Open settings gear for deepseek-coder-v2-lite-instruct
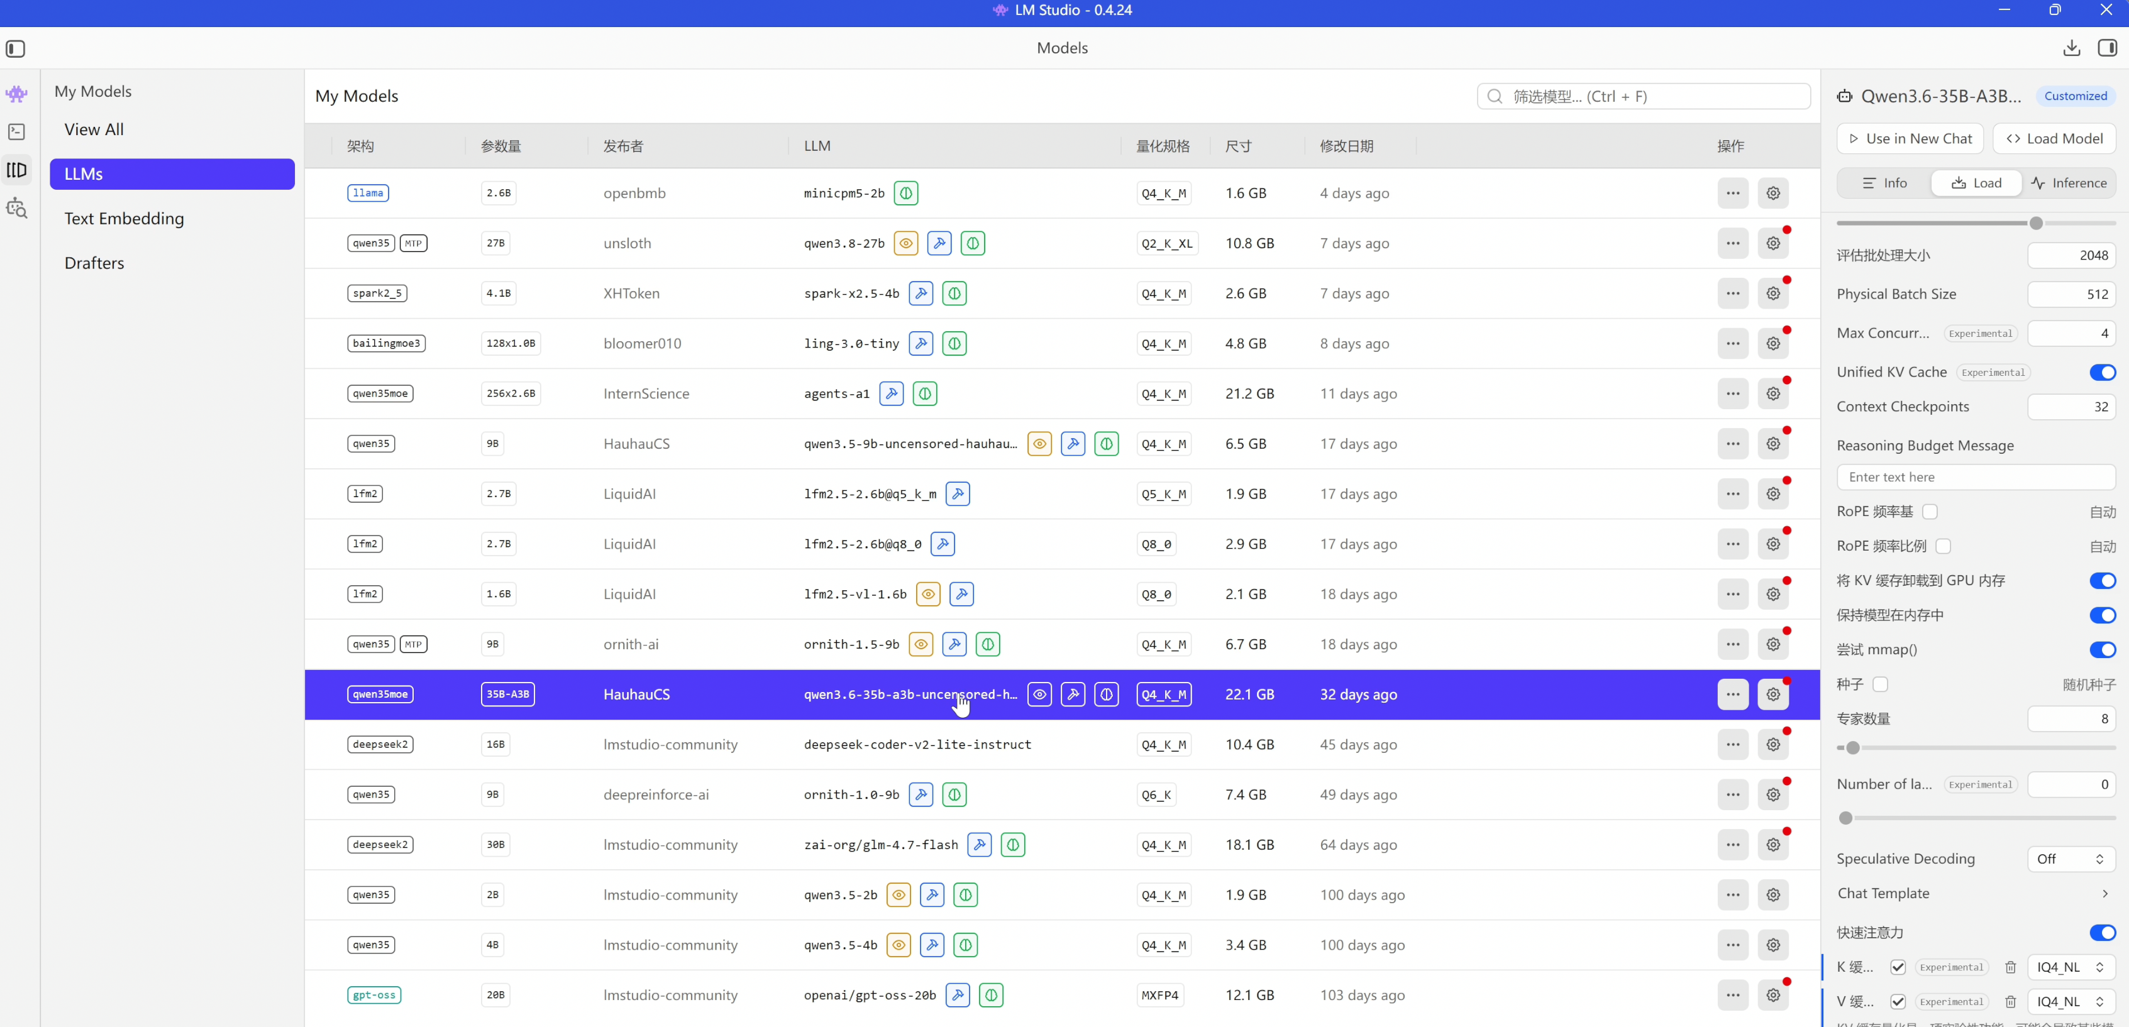2129x1027 pixels. pos(1772,744)
